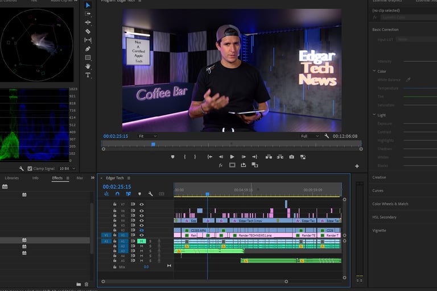This screenshot has height=291, width=437.
Task: Switch to the Info tab
Action: (35, 178)
